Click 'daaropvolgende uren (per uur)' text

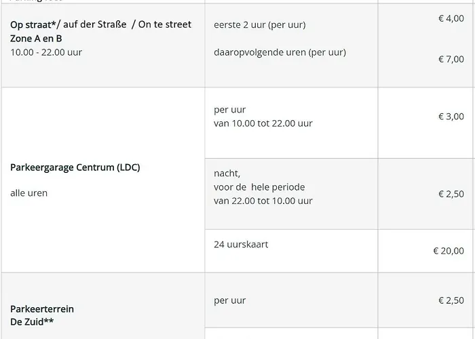click(x=280, y=52)
